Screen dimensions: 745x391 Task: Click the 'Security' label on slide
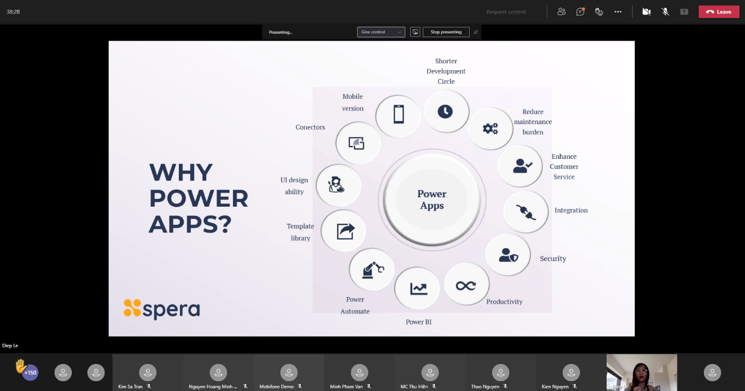(553, 259)
